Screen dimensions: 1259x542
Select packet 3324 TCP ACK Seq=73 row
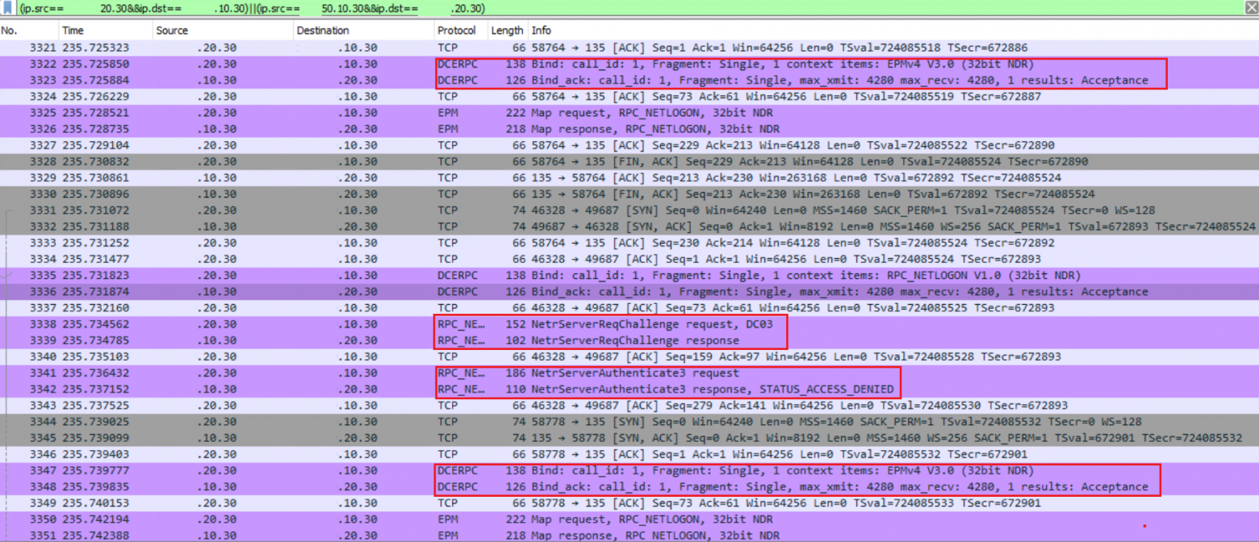click(629, 96)
